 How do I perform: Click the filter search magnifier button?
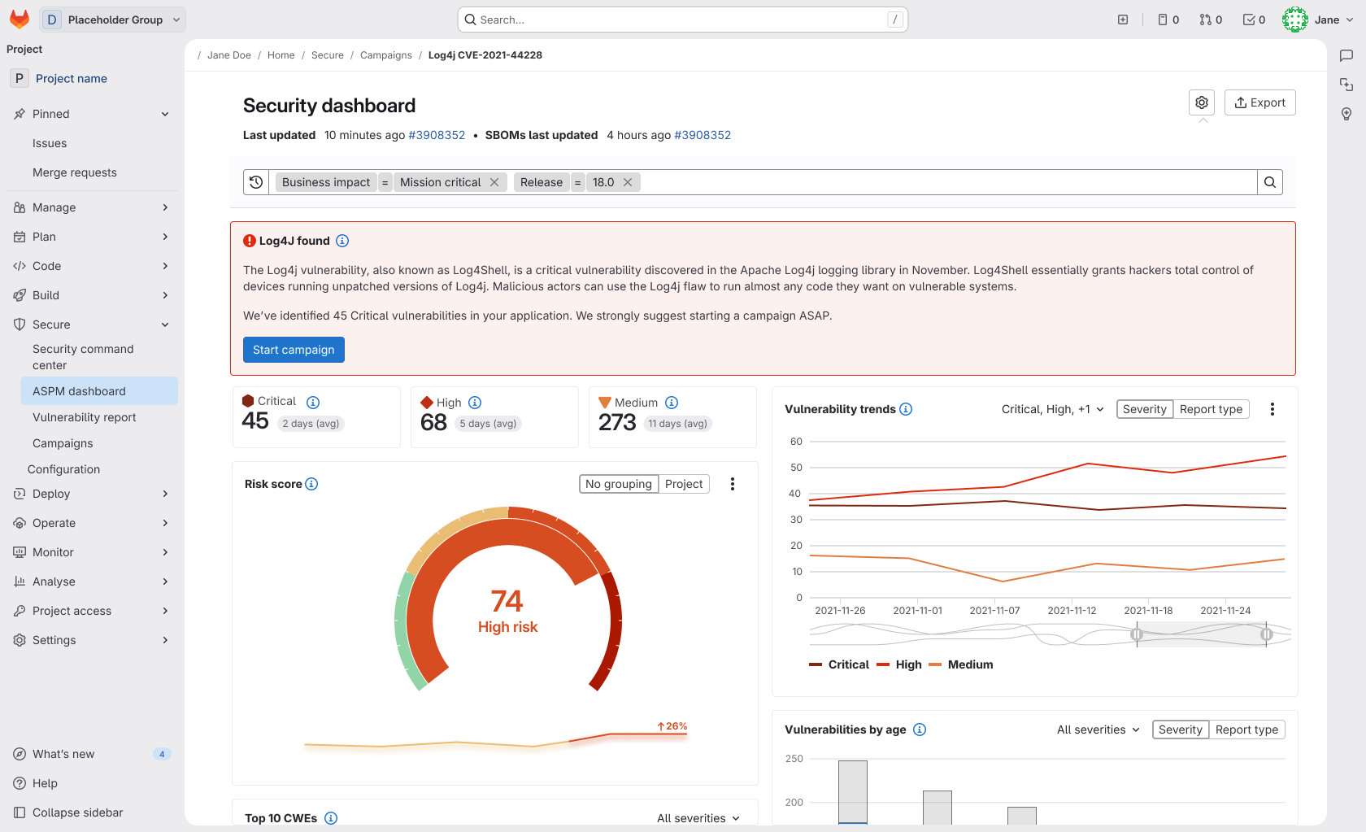point(1270,182)
